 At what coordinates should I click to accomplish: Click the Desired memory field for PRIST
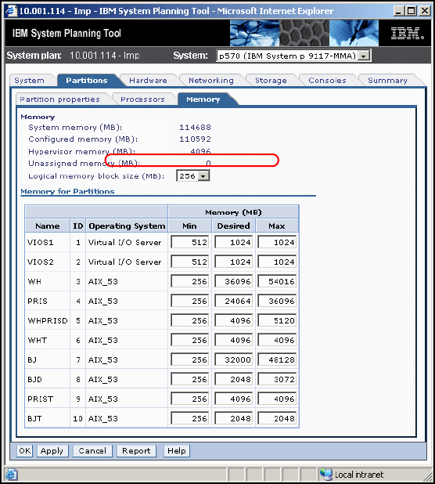pyautogui.click(x=233, y=399)
